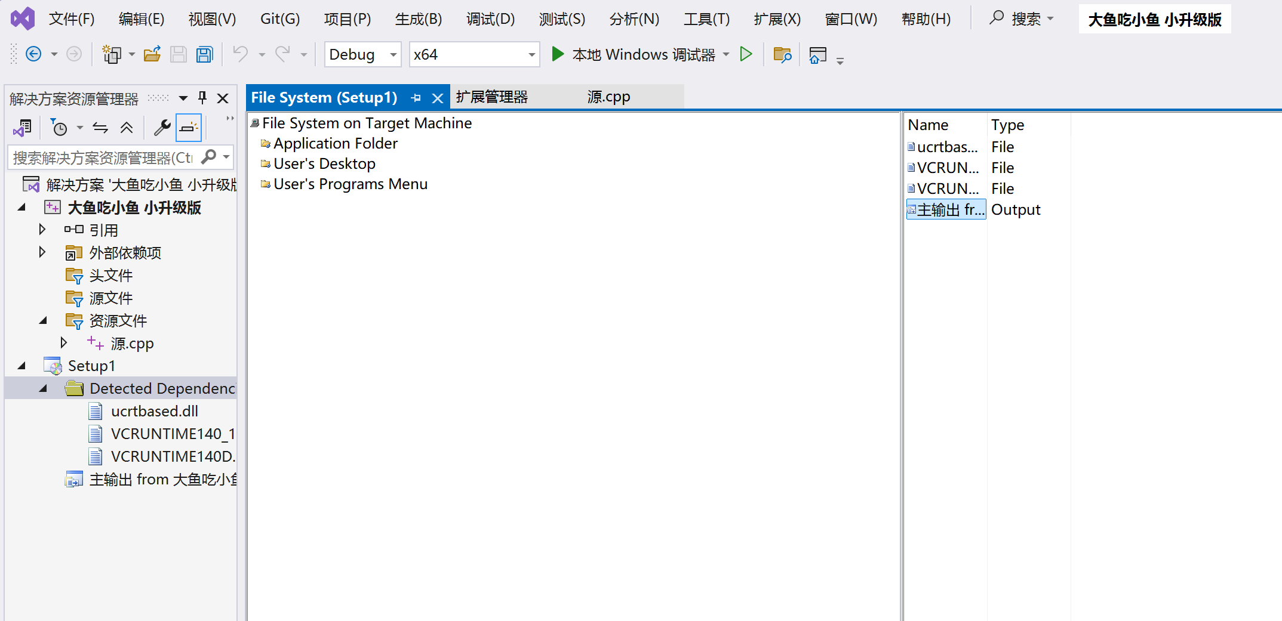Expand the 引用 node
1282x621 pixels.
[42, 229]
